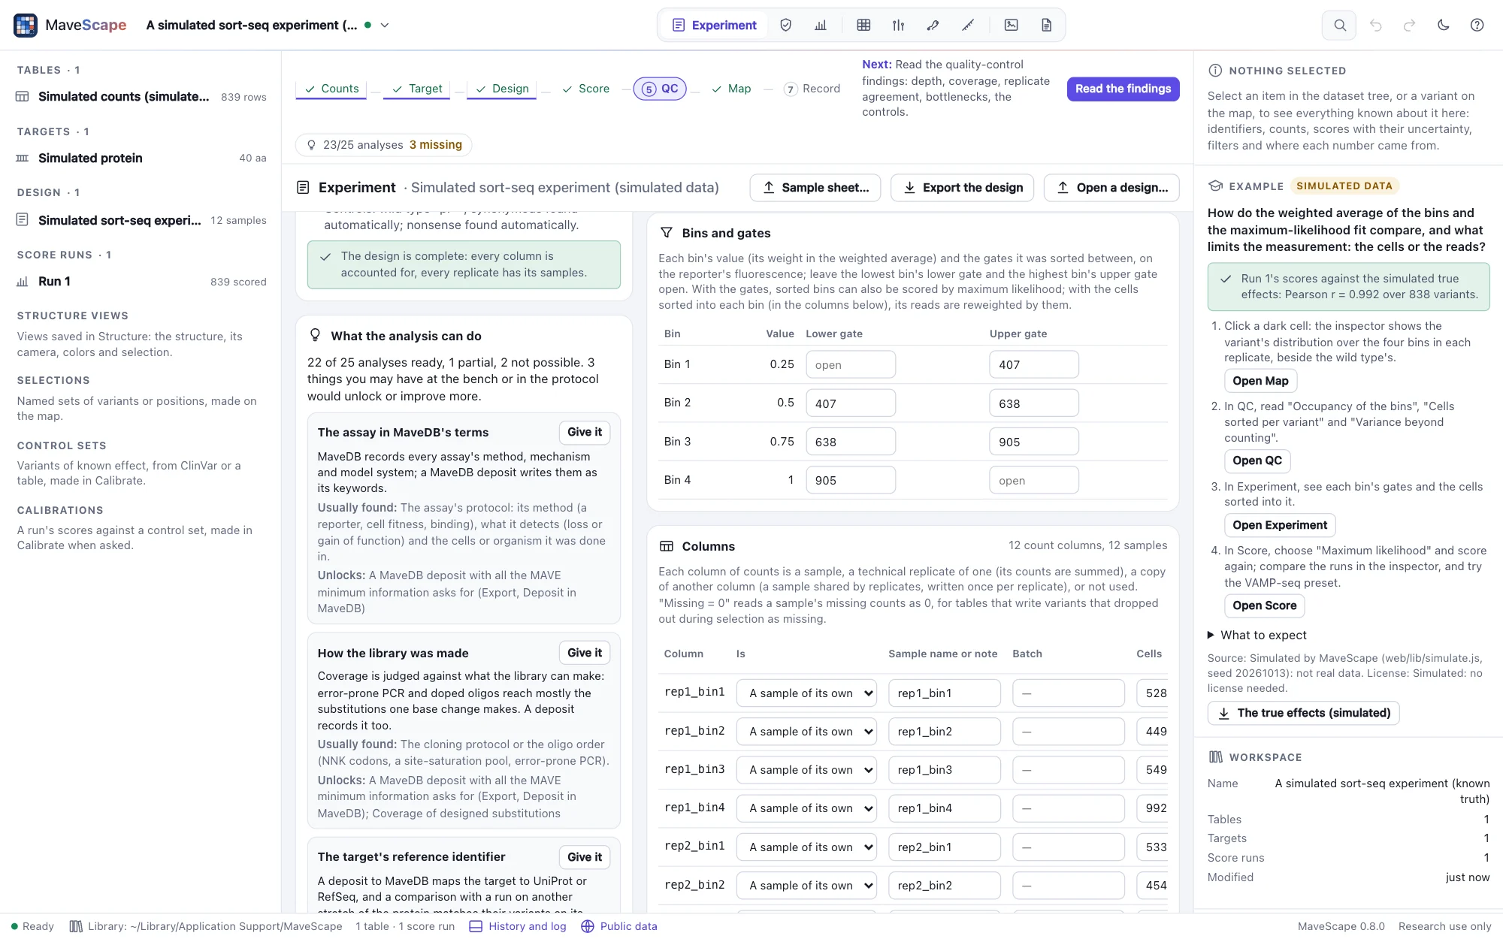
Task: Click the redo arrow icon
Action: click(x=1409, y=25)
